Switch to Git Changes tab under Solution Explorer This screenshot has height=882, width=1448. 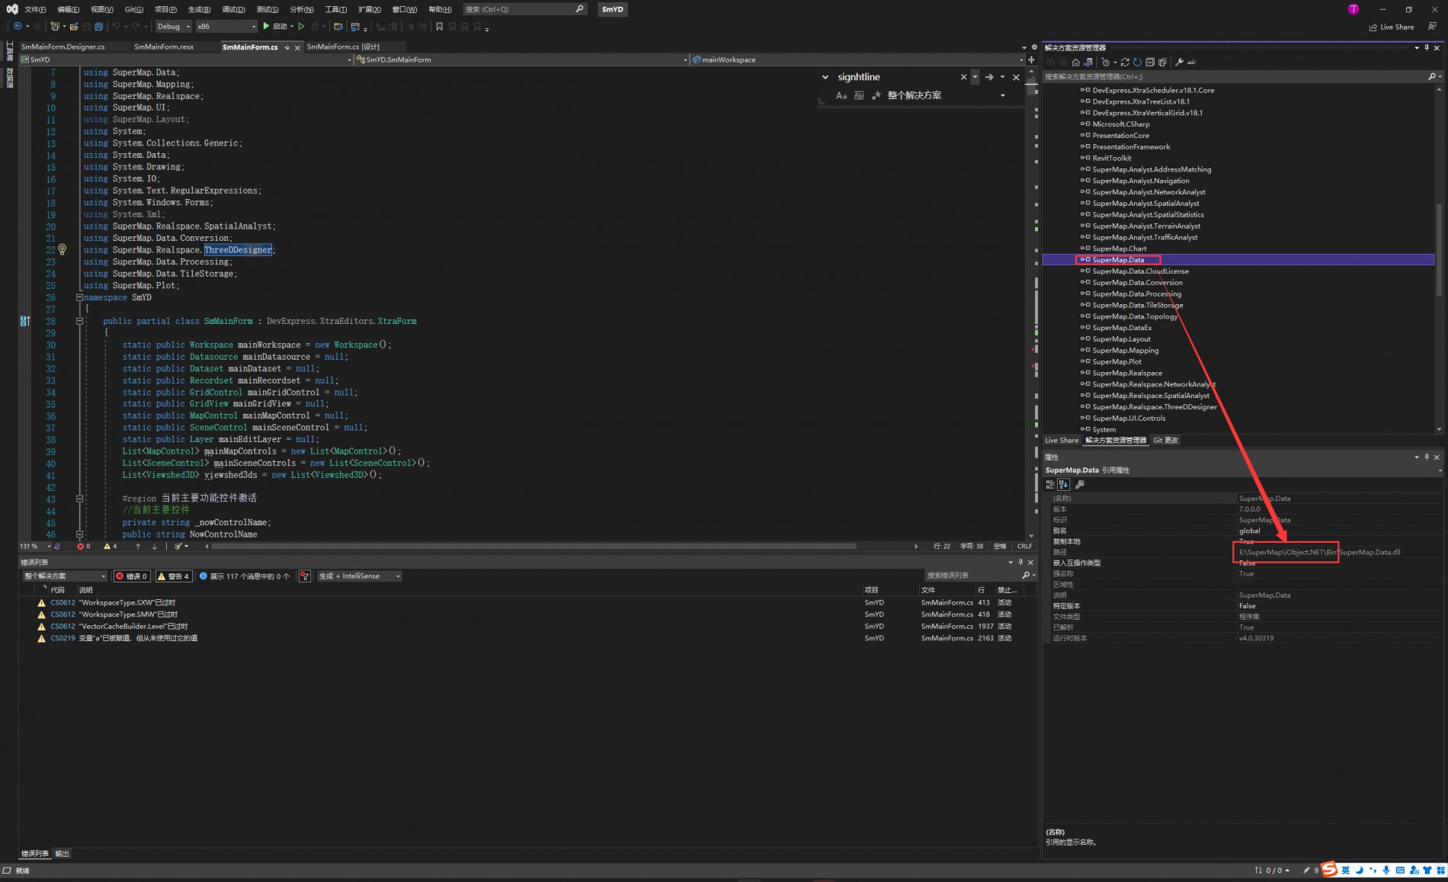pos(1165,440)
